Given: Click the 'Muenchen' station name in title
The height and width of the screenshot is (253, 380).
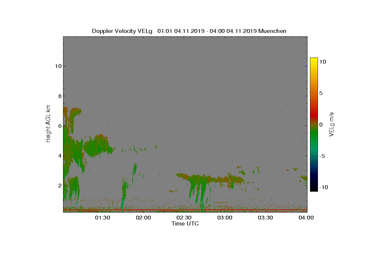Looking at the screenshot, I should (x=272, y=31).
